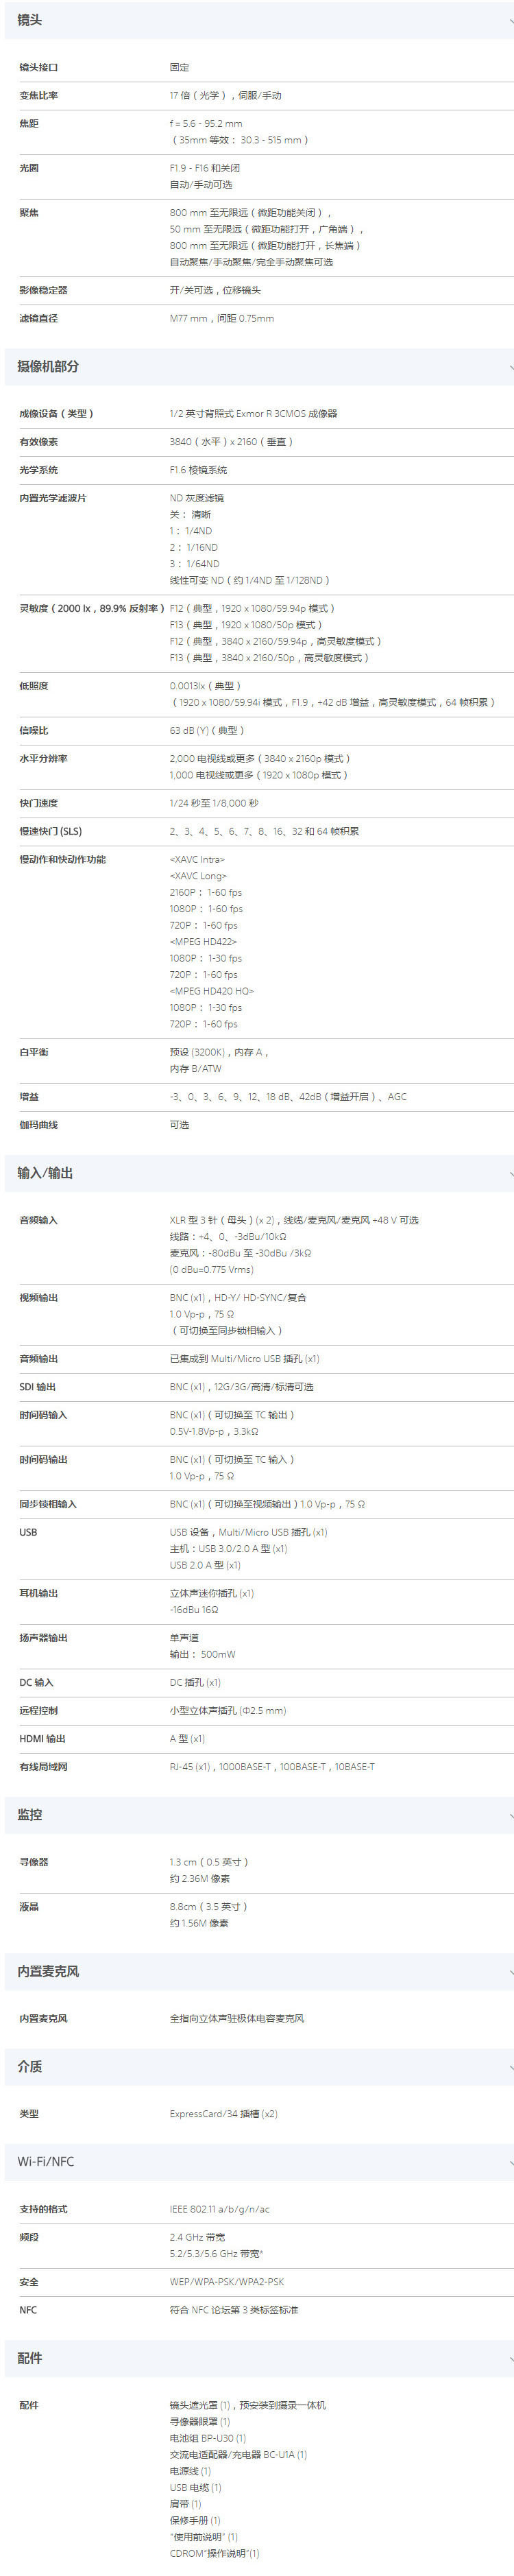Toggle the 内置麦克风 section header chevron
Image resolution: width=514 pixels, height=2576 pixels.
[x=510, y=1972]
